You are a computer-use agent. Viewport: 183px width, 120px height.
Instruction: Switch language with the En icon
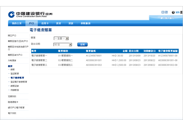click(x=166, y=12)
